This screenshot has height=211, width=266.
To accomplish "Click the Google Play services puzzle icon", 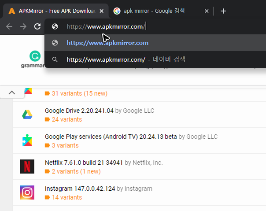I will pyautogui.click(x=27, y=141).
